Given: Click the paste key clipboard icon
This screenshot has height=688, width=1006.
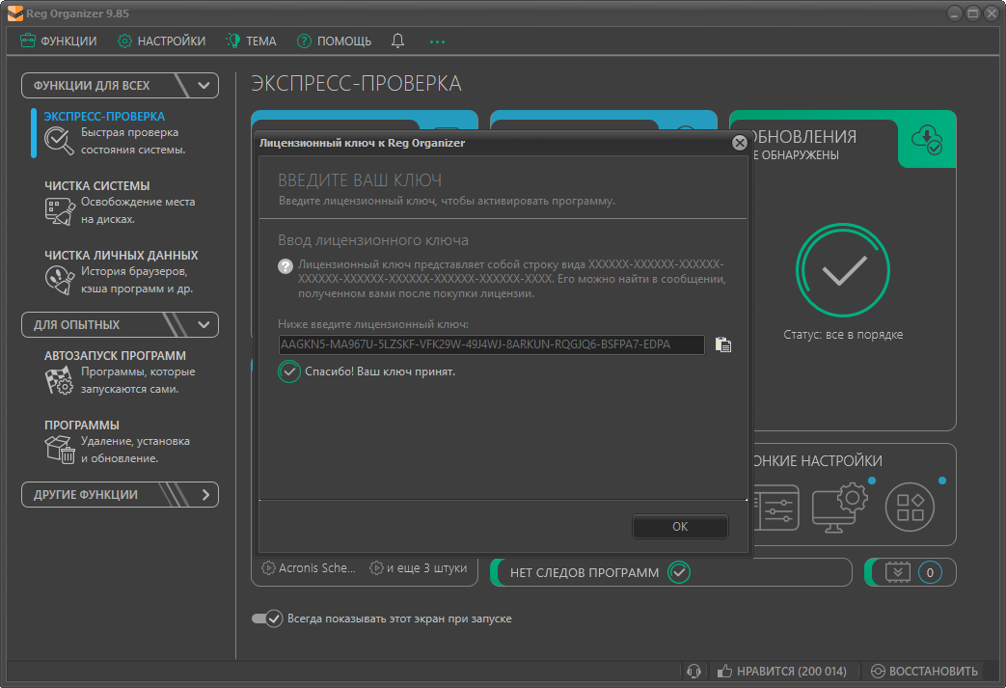Looking at the screenshot, I should pyautogui.click(x=723, y=344).
